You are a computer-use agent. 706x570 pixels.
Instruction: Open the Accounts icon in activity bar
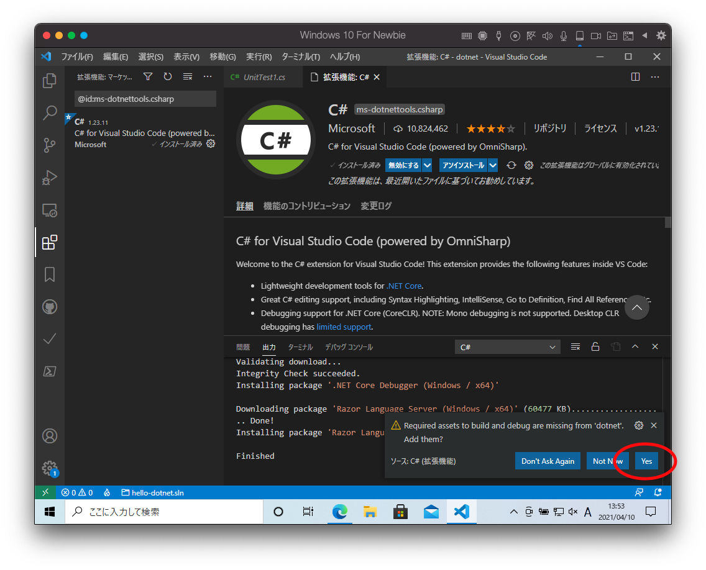50,436
